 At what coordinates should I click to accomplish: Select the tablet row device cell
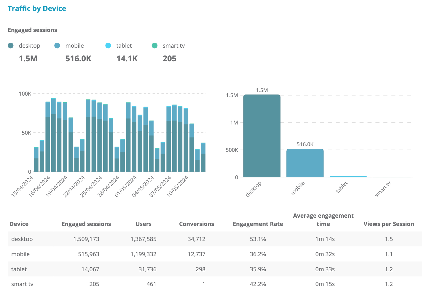click(x=19, y=269)
